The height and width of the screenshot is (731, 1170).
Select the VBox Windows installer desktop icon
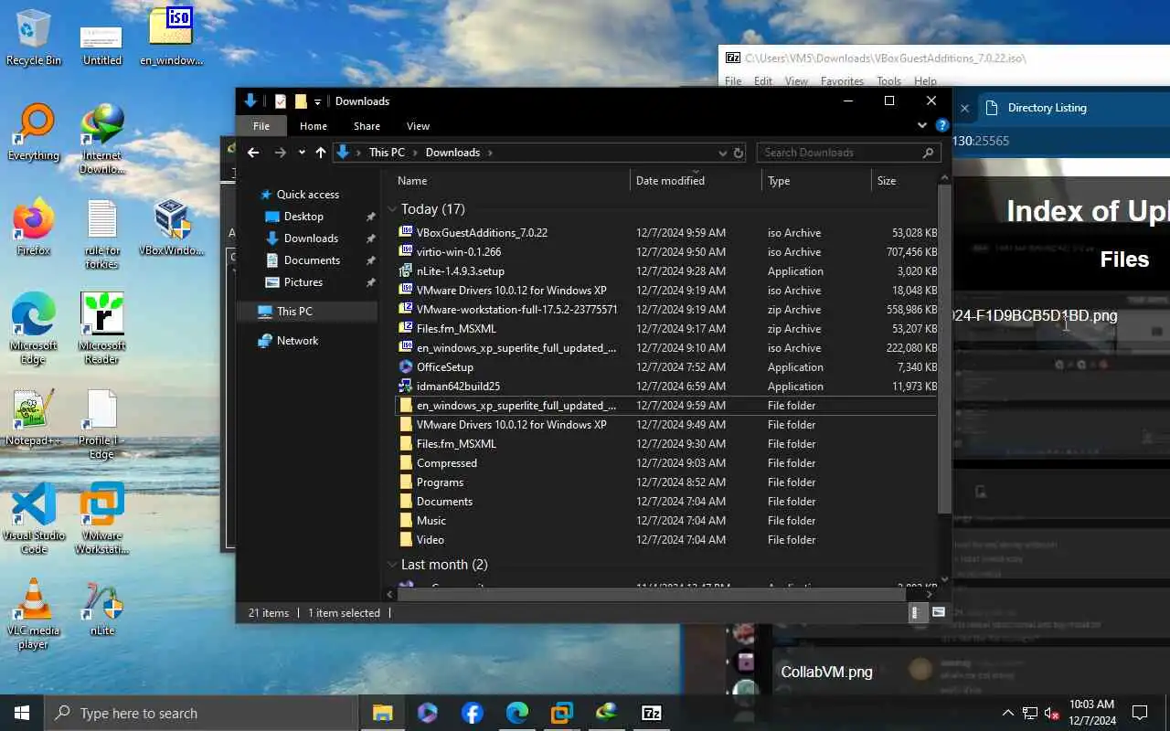coord(171,228)
